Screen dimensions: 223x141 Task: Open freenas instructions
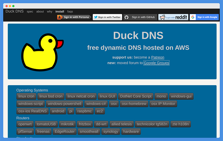43,132
